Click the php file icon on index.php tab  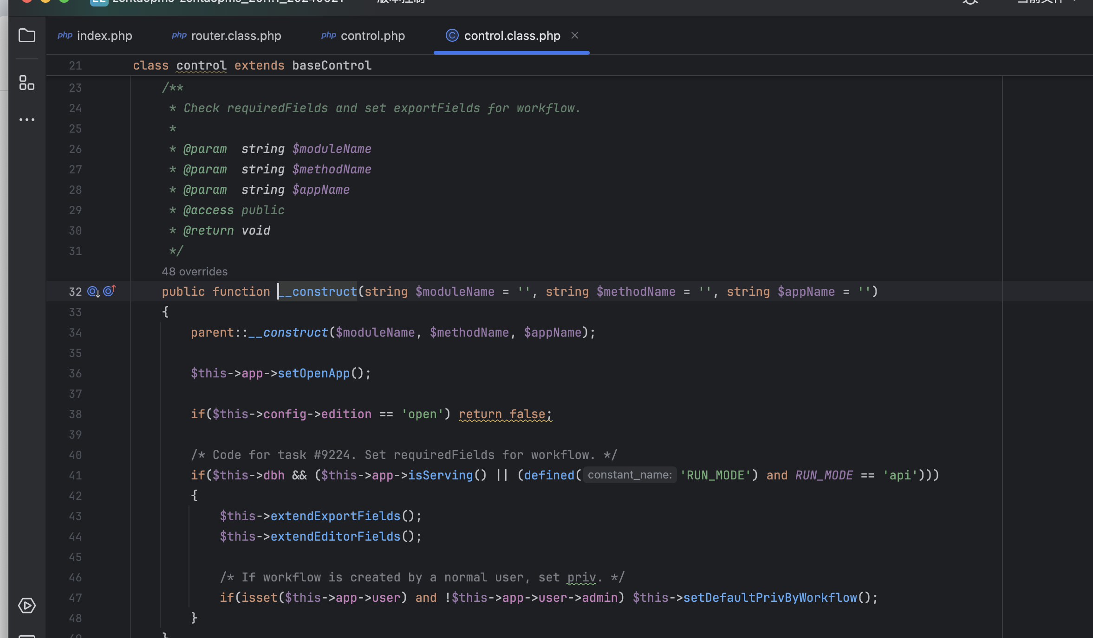point(65,36)
